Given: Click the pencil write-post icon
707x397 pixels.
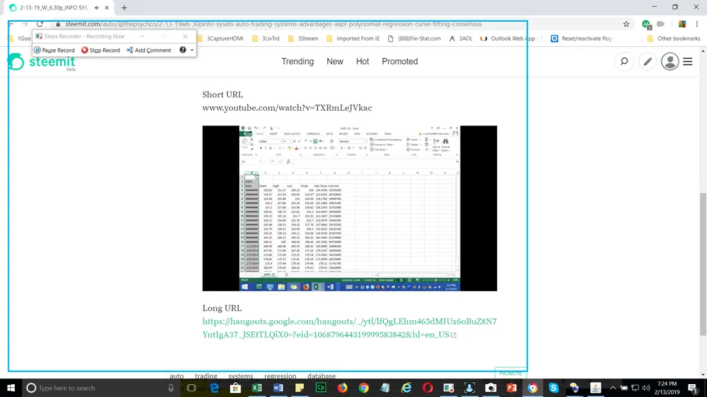Looking at the screenshot, I should click(x=647, y=61).
